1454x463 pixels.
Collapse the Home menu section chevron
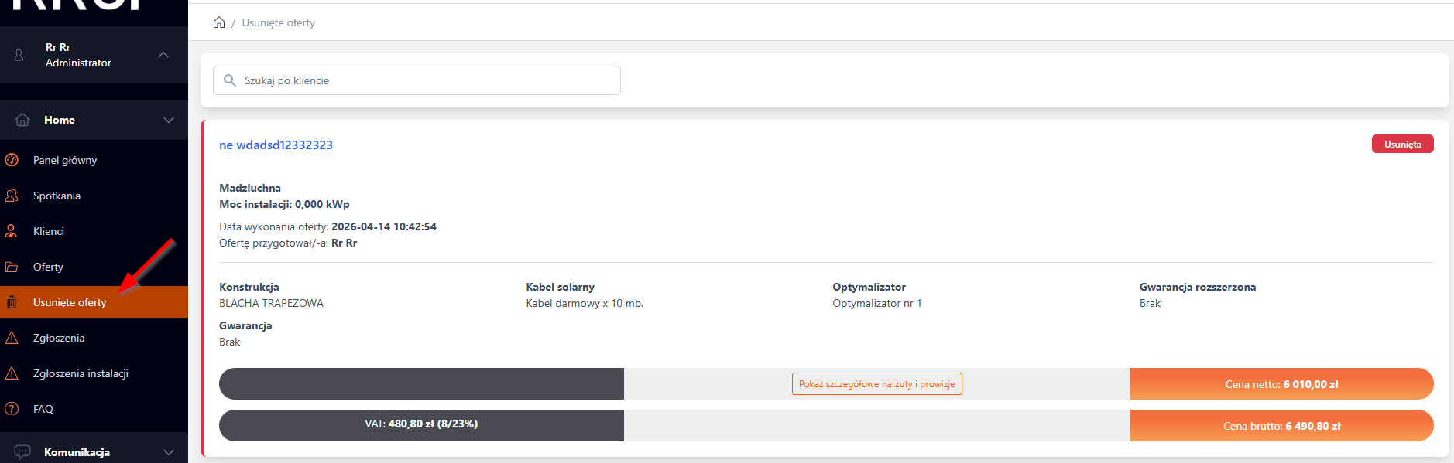169,120
